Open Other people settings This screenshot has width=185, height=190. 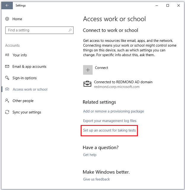point(23,101)
